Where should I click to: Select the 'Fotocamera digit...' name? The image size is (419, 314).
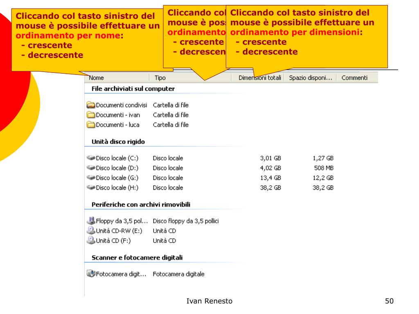121,274
